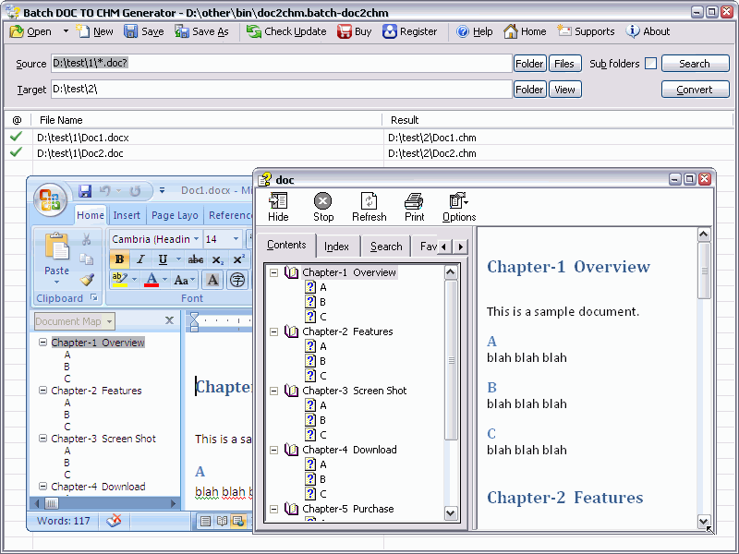Viewport: 739px width, 554px height.
Task: Hide the CHM viewer navigation pane
Action: click(278, 207)
